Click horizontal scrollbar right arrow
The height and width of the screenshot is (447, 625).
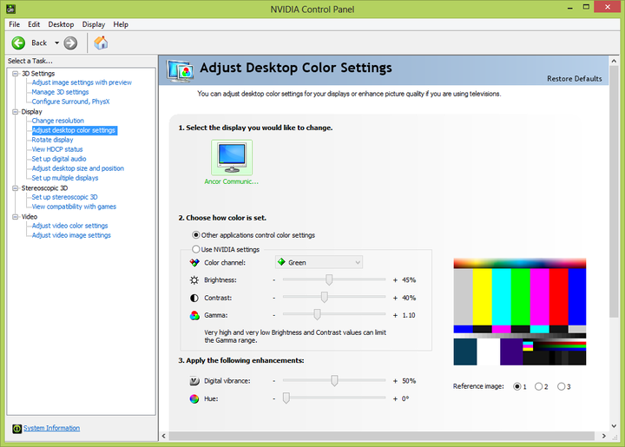pyautogui.click(x=604, y=436)
